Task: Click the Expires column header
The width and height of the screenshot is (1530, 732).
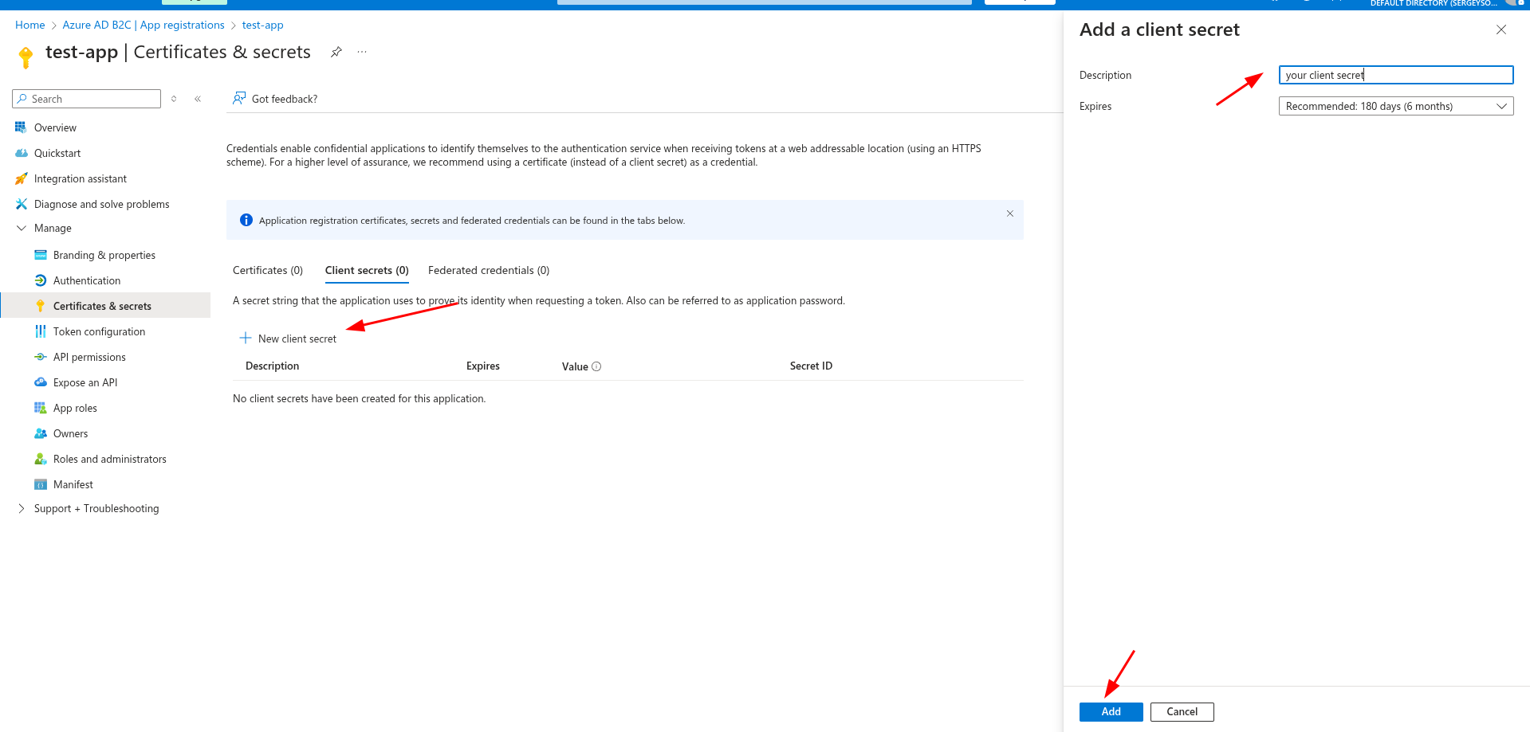Action: pyautogui.click(x=483, y=366)
